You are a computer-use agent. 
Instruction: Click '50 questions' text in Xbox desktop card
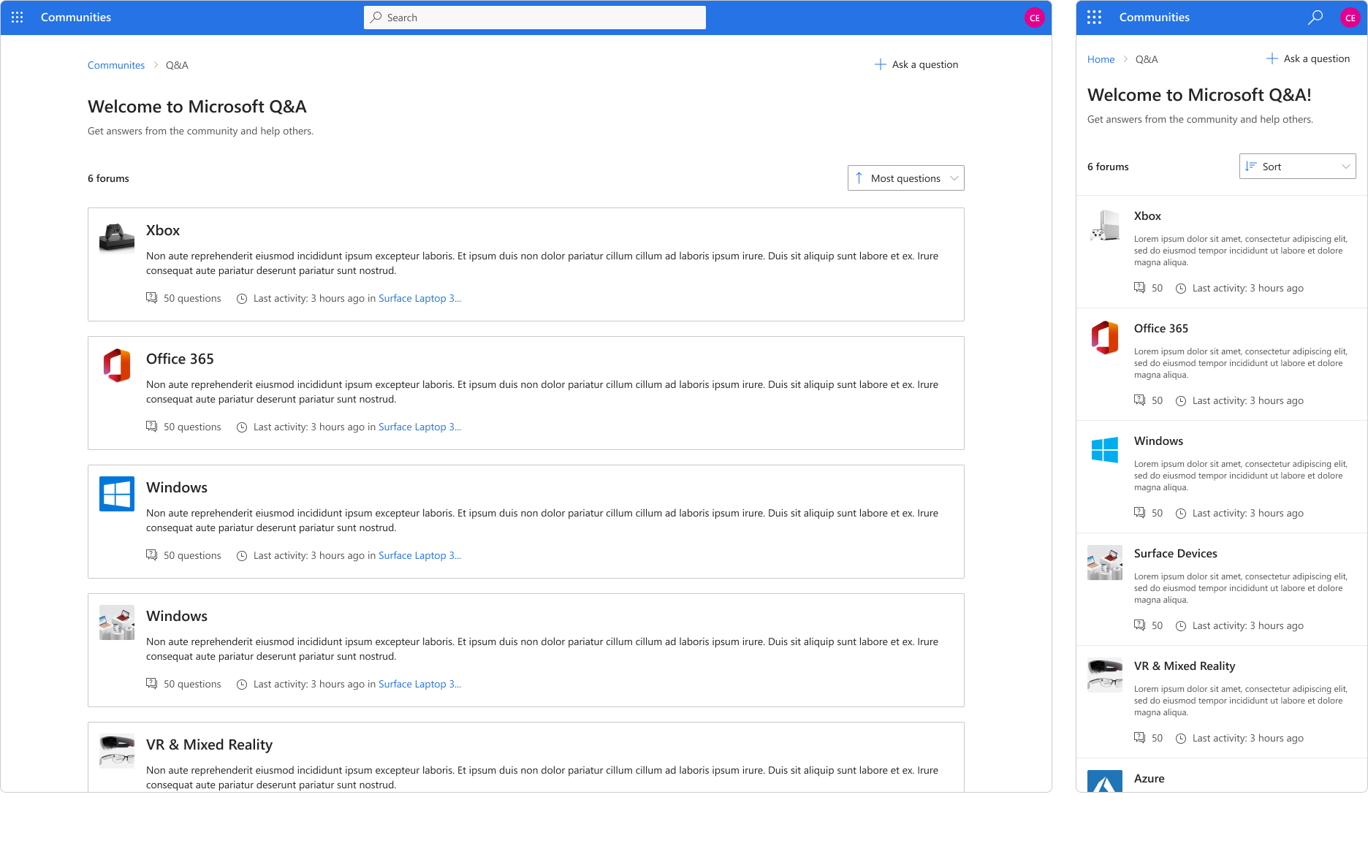pyautogui.click(x=192, y=298)
